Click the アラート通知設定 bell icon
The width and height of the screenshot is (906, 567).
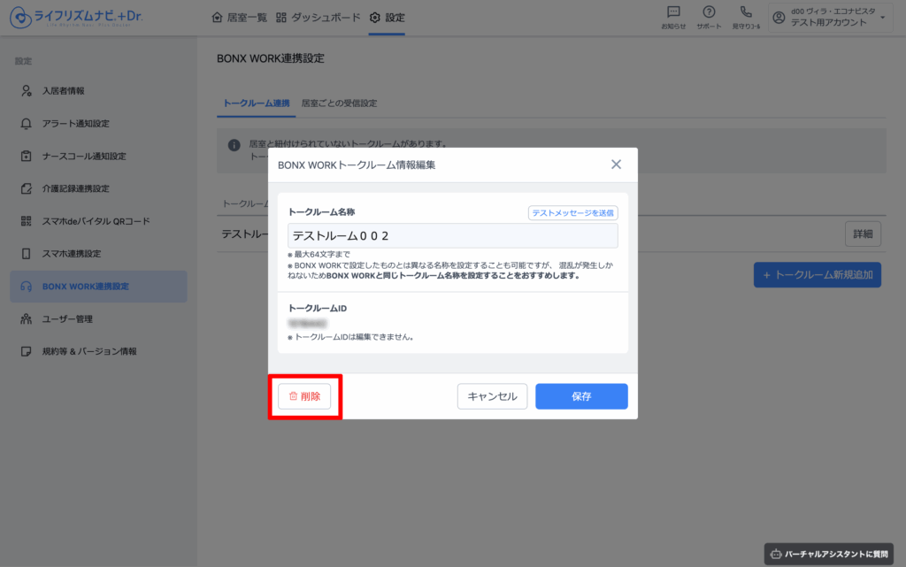26,124
